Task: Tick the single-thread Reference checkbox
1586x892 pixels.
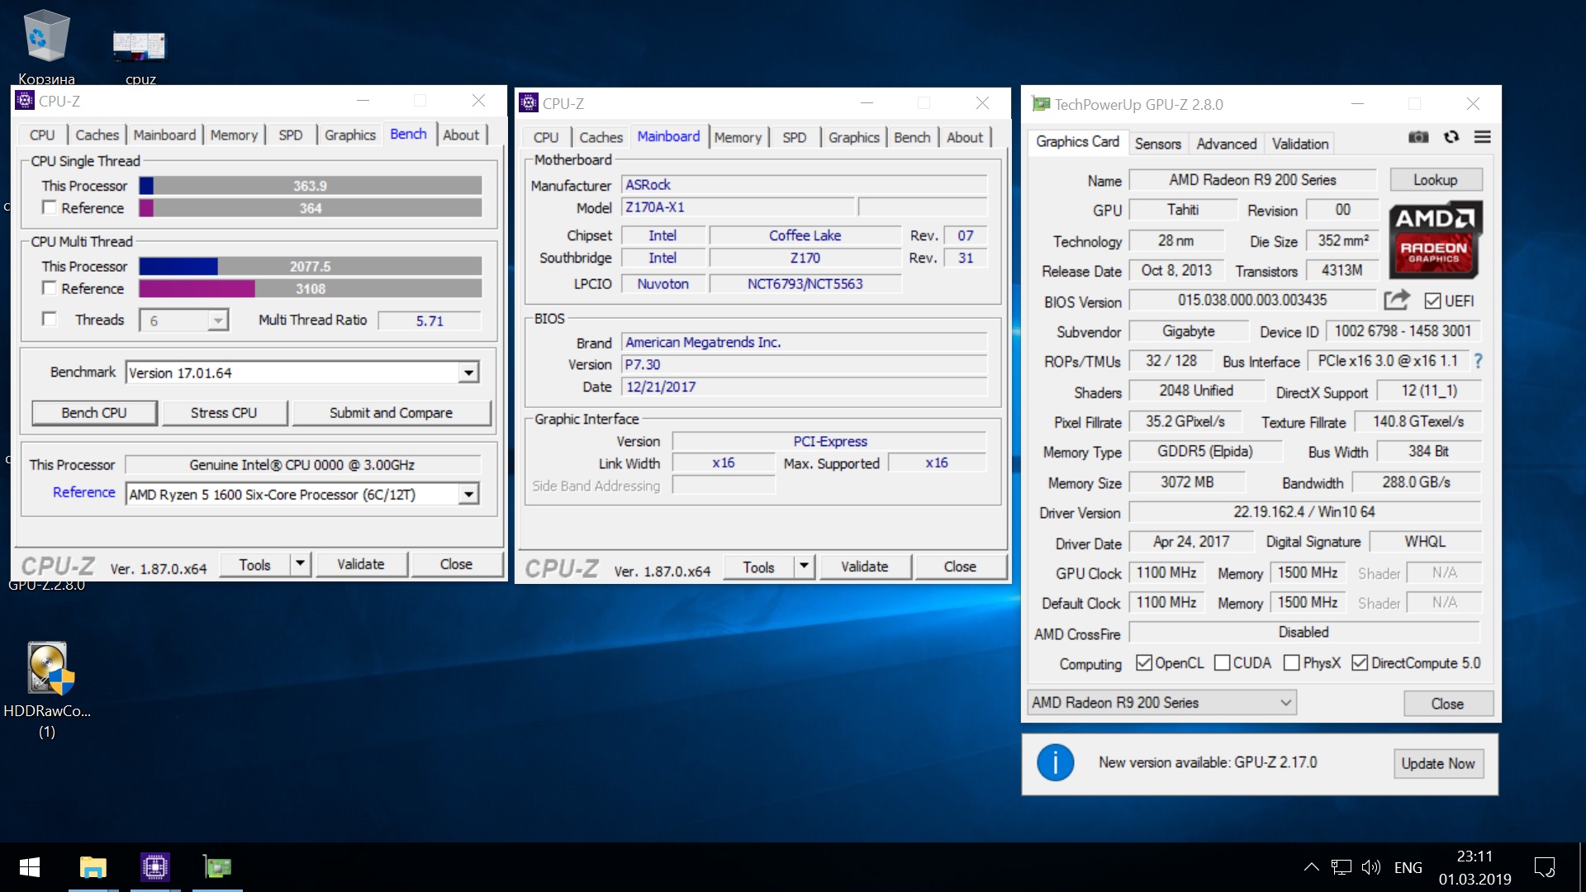Action: pyautogui.click(x=50, y=207)
